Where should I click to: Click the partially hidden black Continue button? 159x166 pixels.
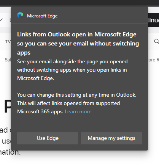(153, 20)
